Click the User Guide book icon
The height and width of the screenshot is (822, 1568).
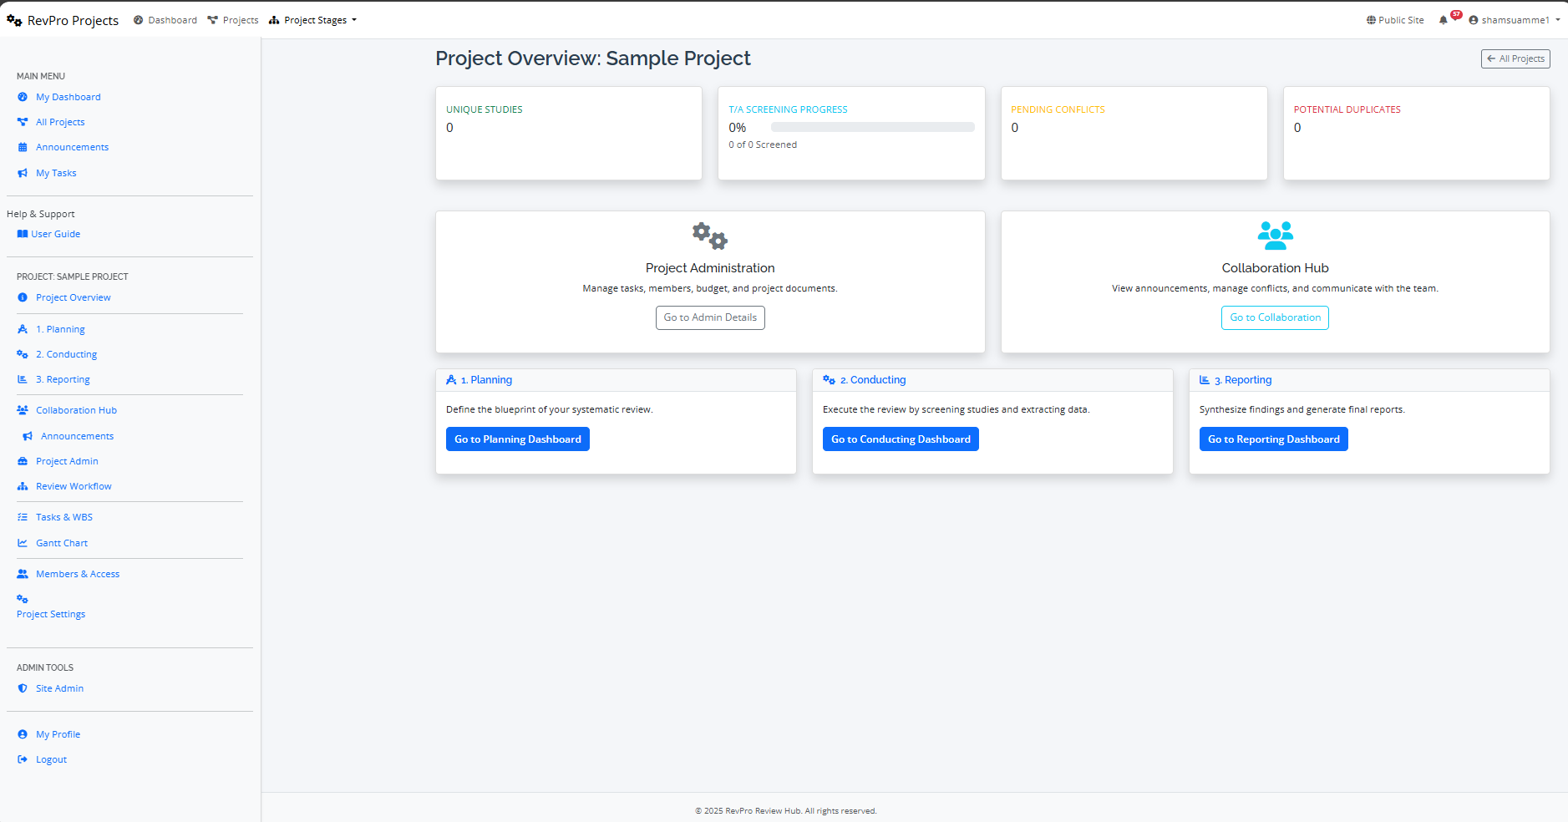pyautogui.click(x=22, y=234)
